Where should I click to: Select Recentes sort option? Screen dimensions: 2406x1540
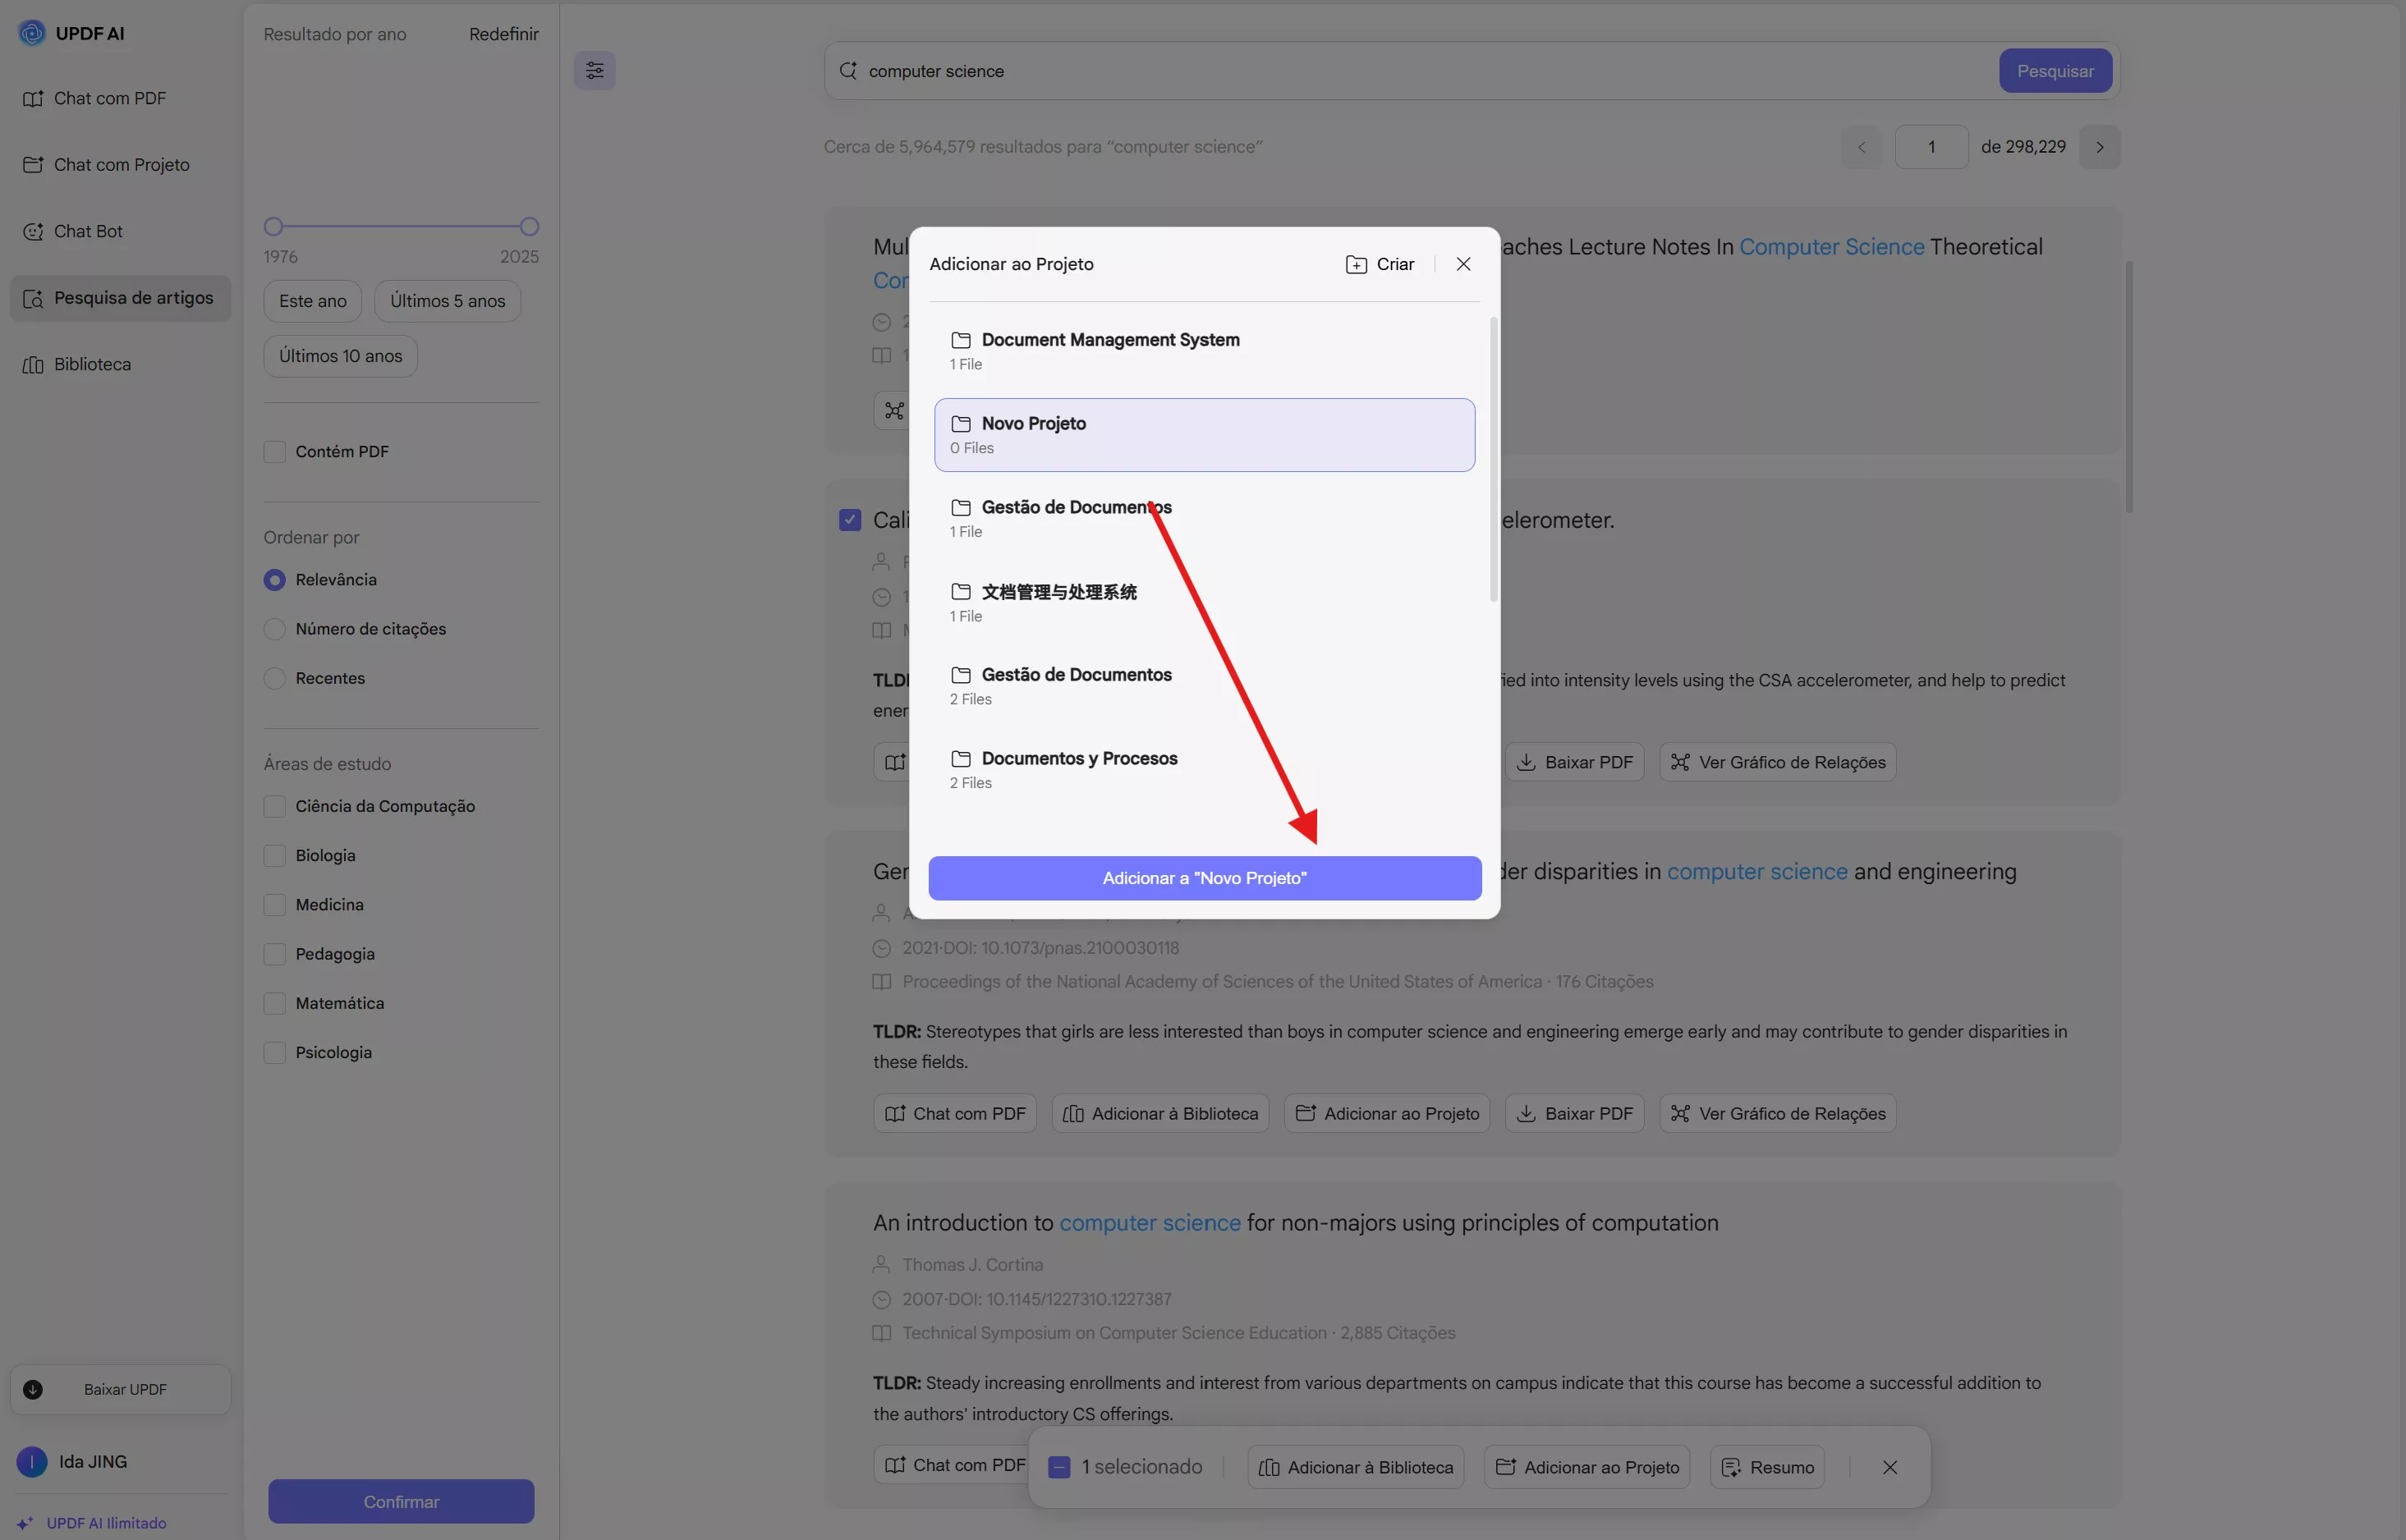[x=274, y=678]
